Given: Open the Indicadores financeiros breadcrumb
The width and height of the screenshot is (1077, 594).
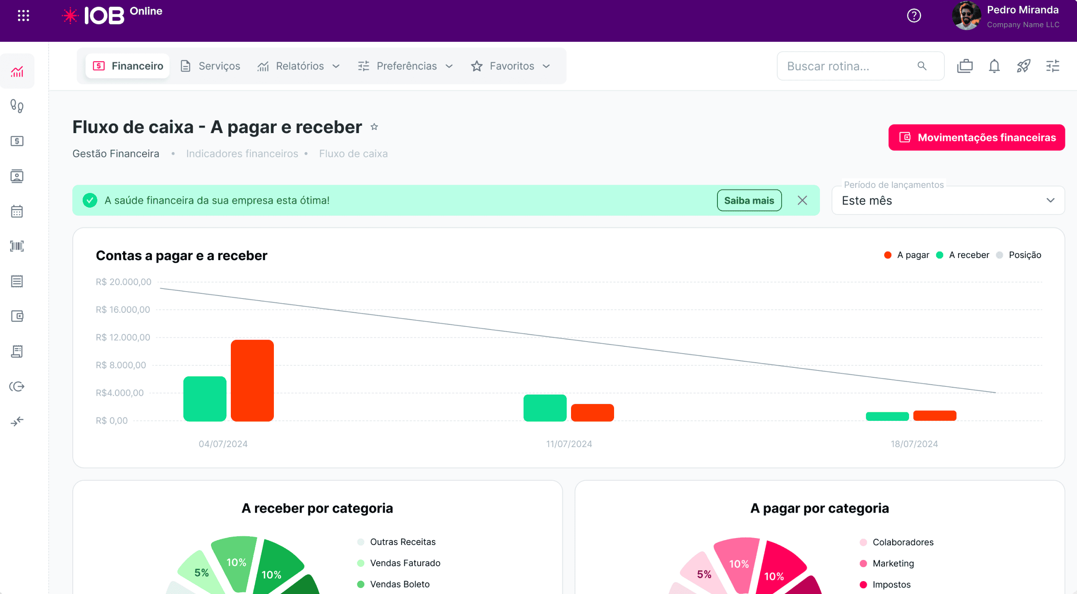Looking at the screenshot, I should click(242, 153).
